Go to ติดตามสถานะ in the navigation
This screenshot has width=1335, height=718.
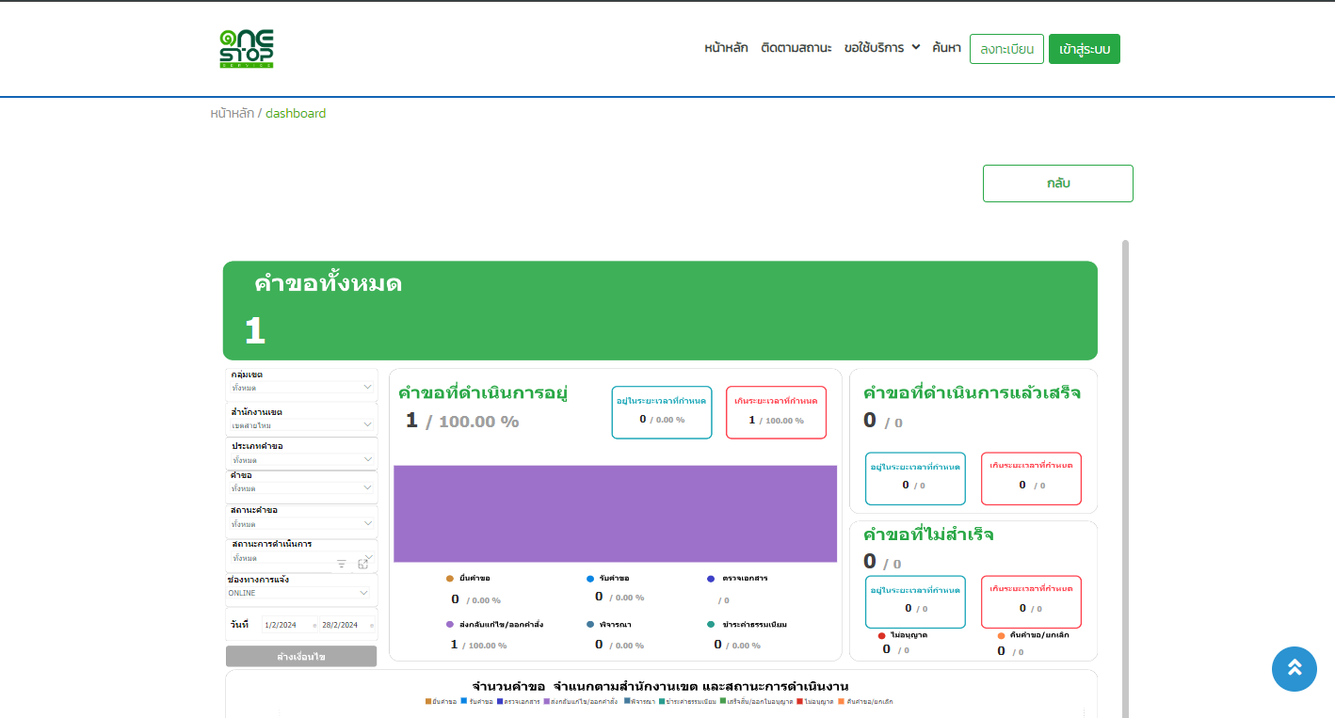(796, 48)
